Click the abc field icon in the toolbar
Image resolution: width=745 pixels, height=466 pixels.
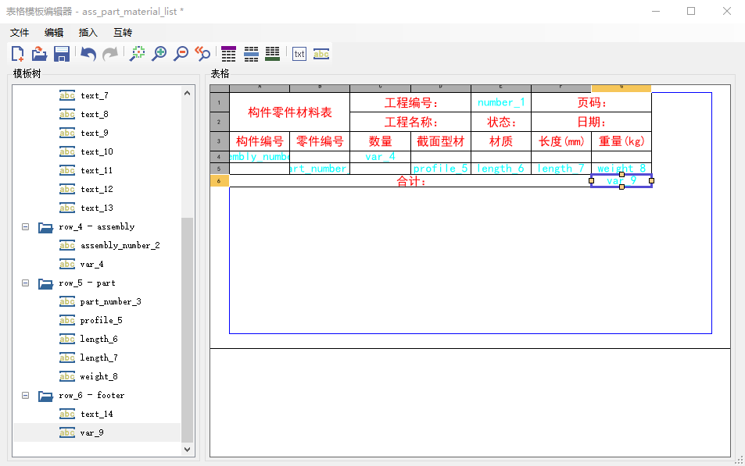[x=321, y=54]
